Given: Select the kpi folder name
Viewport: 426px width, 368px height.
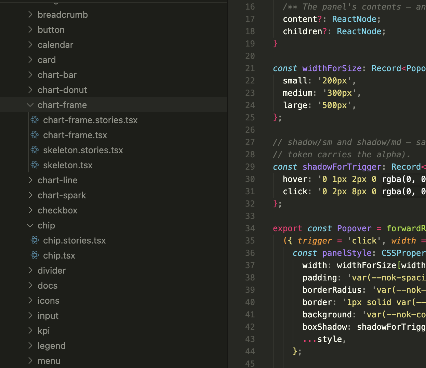Looking at the screenshot, I should coord(44,331).
